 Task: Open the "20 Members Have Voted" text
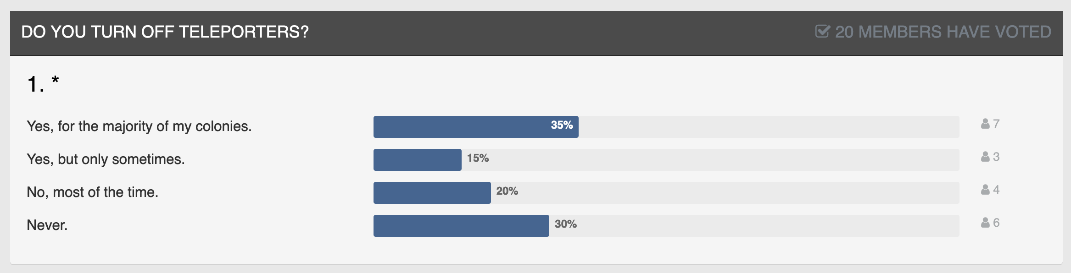point(943,32)
